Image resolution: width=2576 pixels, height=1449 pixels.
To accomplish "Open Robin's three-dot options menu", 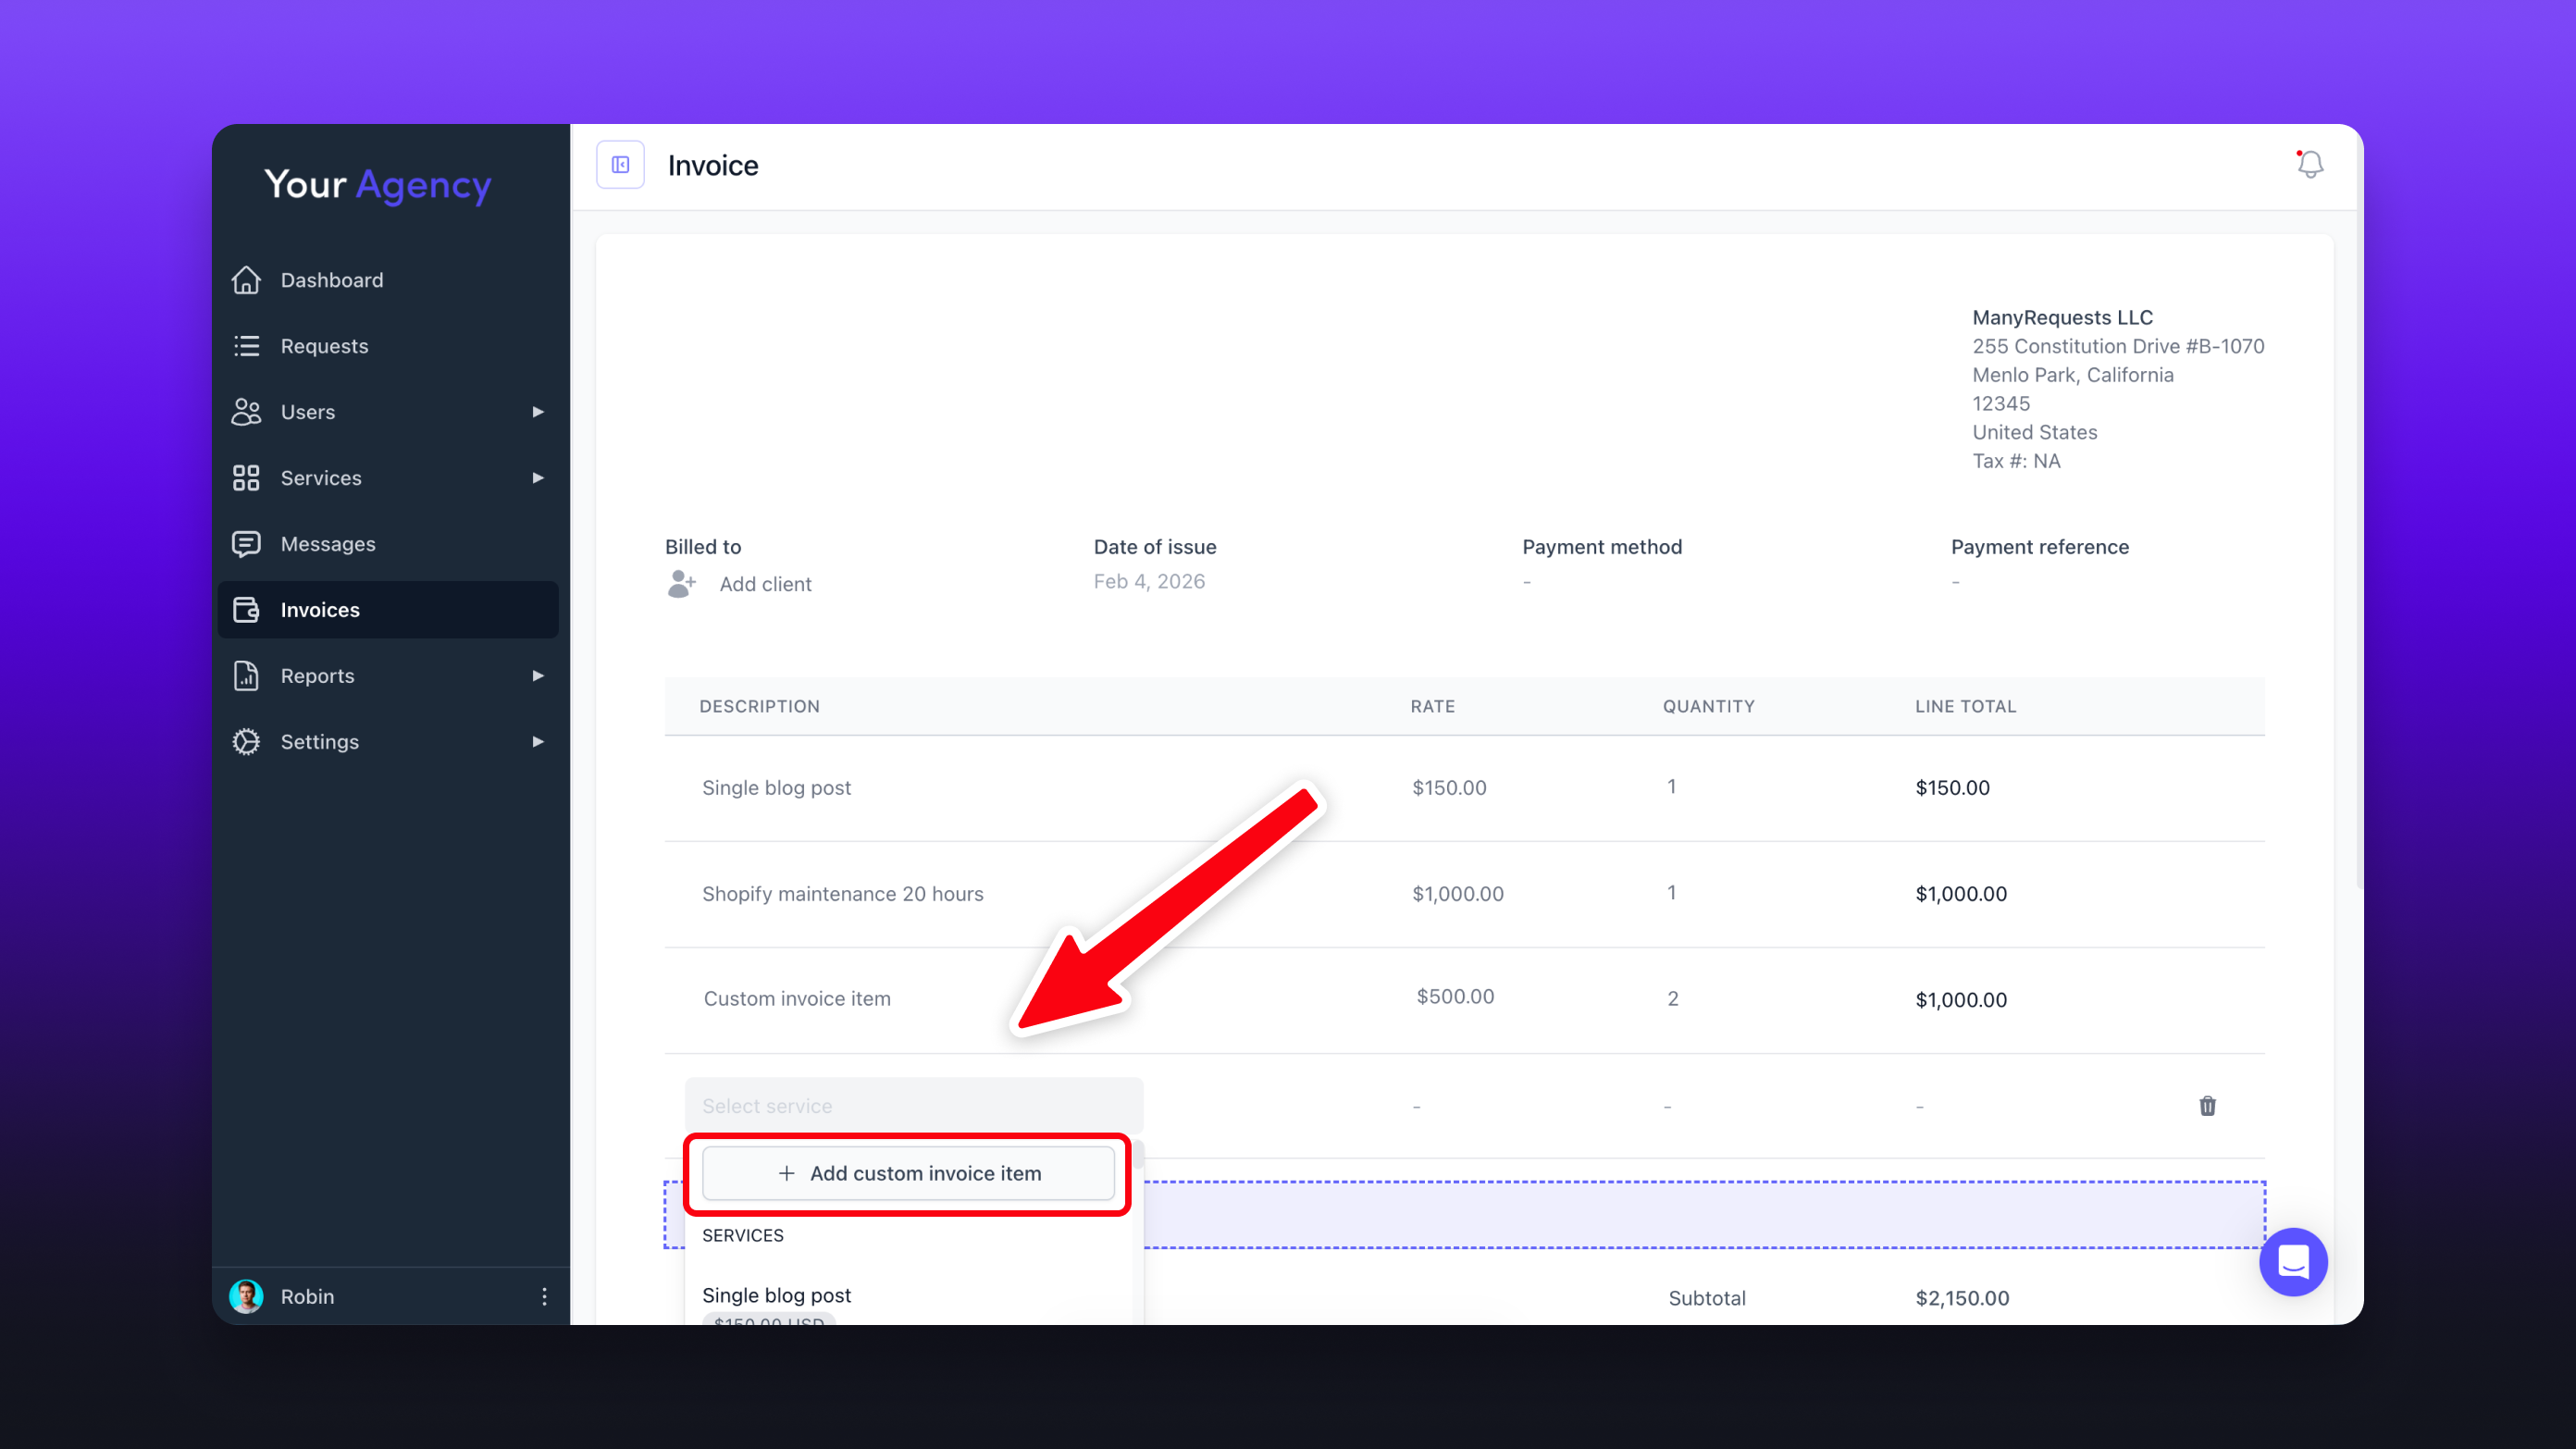I will coord(544,1296).
